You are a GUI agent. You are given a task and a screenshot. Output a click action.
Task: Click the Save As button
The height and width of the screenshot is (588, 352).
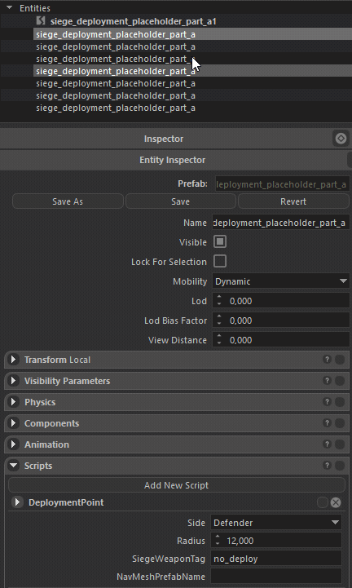point(68,201)
